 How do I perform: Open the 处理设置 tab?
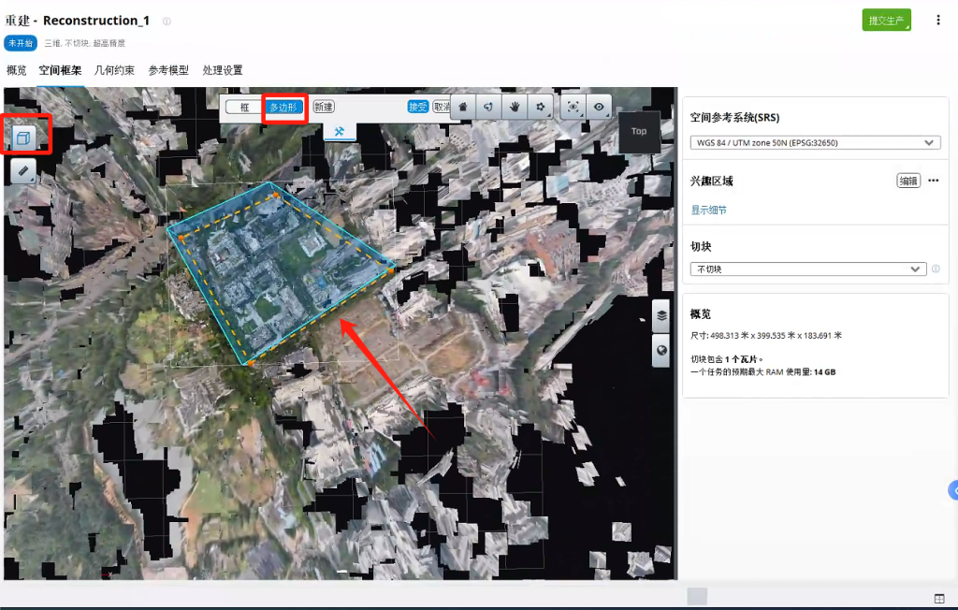click(x=223, y=70)
